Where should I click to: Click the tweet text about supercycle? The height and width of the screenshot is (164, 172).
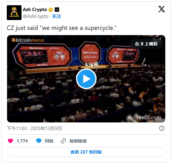62,28
